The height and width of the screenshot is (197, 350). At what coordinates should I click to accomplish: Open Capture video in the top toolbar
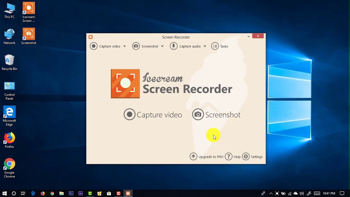105,46
